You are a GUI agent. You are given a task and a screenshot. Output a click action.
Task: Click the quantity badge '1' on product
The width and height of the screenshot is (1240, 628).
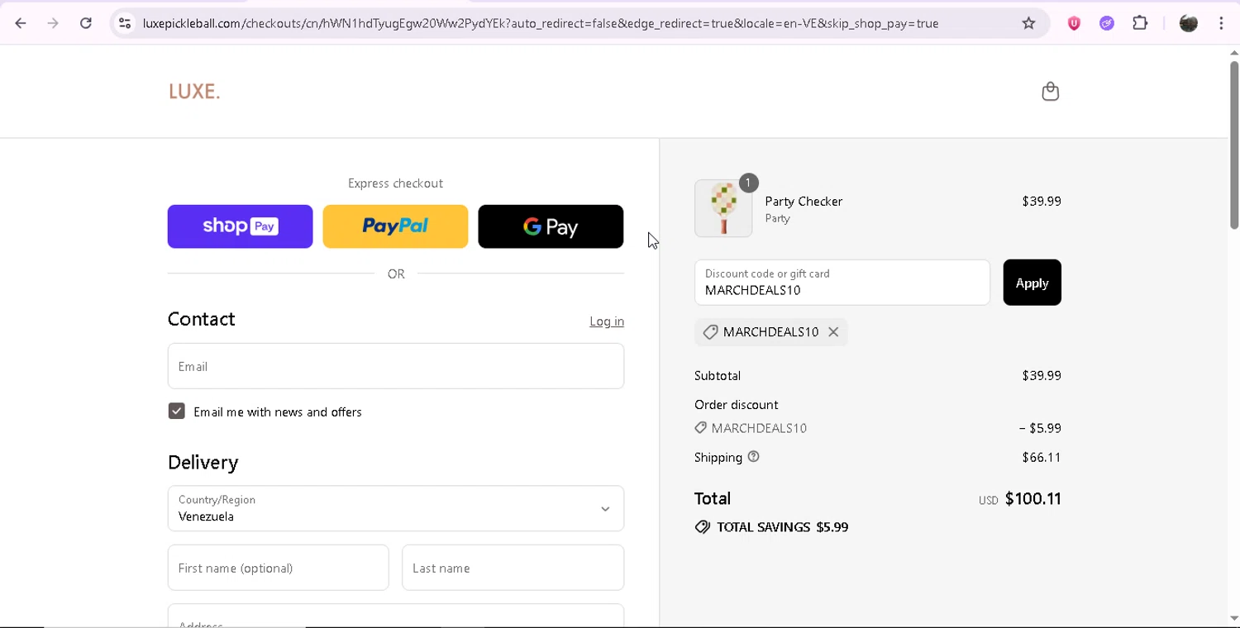coord(748,183)
